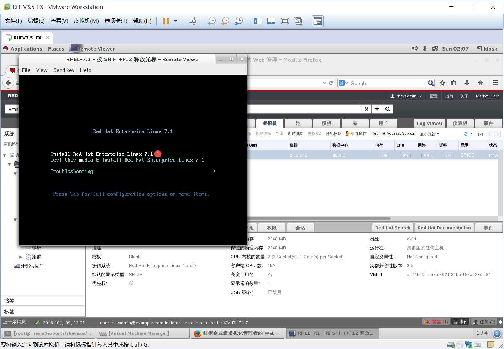
Task: Open VMware 文件(F) menu
Action: [14, 21]
